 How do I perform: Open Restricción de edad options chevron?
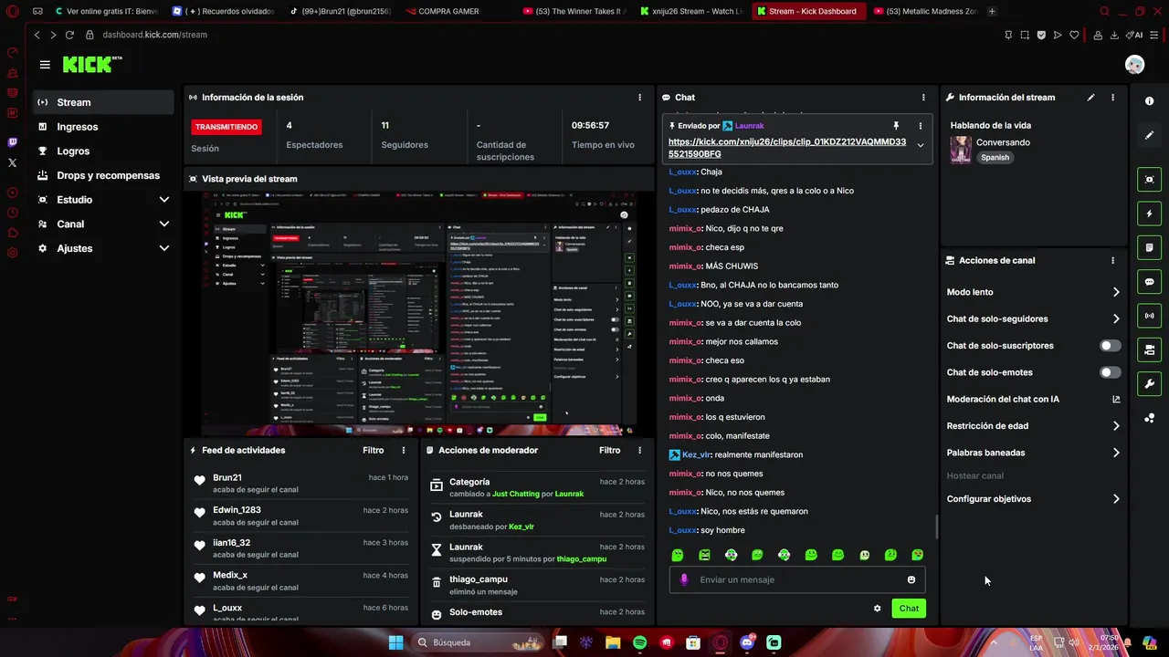[x=1116, y=426]
